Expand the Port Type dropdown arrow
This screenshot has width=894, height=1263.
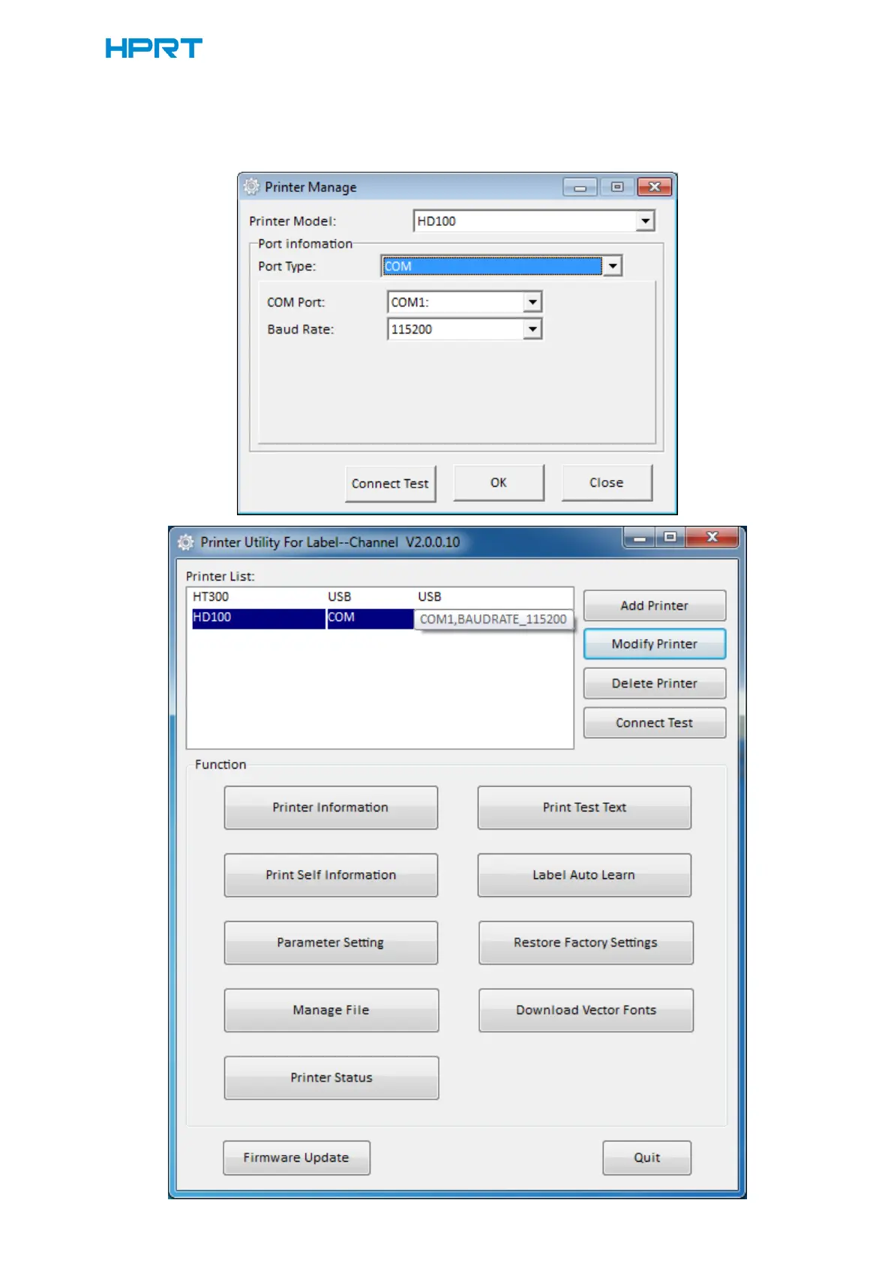coord(613,265)
